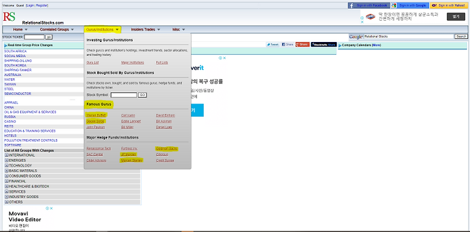
Task: Open the Correlated Groups menu
Action: [x=56, y=29]
